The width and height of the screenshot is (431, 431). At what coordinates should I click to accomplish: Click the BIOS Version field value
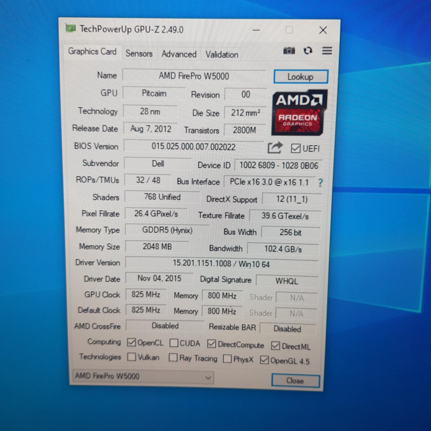pyautogui.click(x=194, y=146)
